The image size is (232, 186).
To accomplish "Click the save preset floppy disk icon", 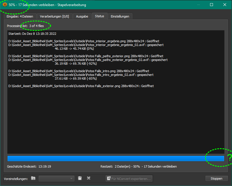I will (80, 179).
